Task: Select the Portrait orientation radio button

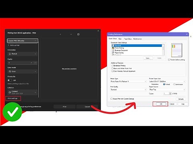Action: tap(164, 84)
